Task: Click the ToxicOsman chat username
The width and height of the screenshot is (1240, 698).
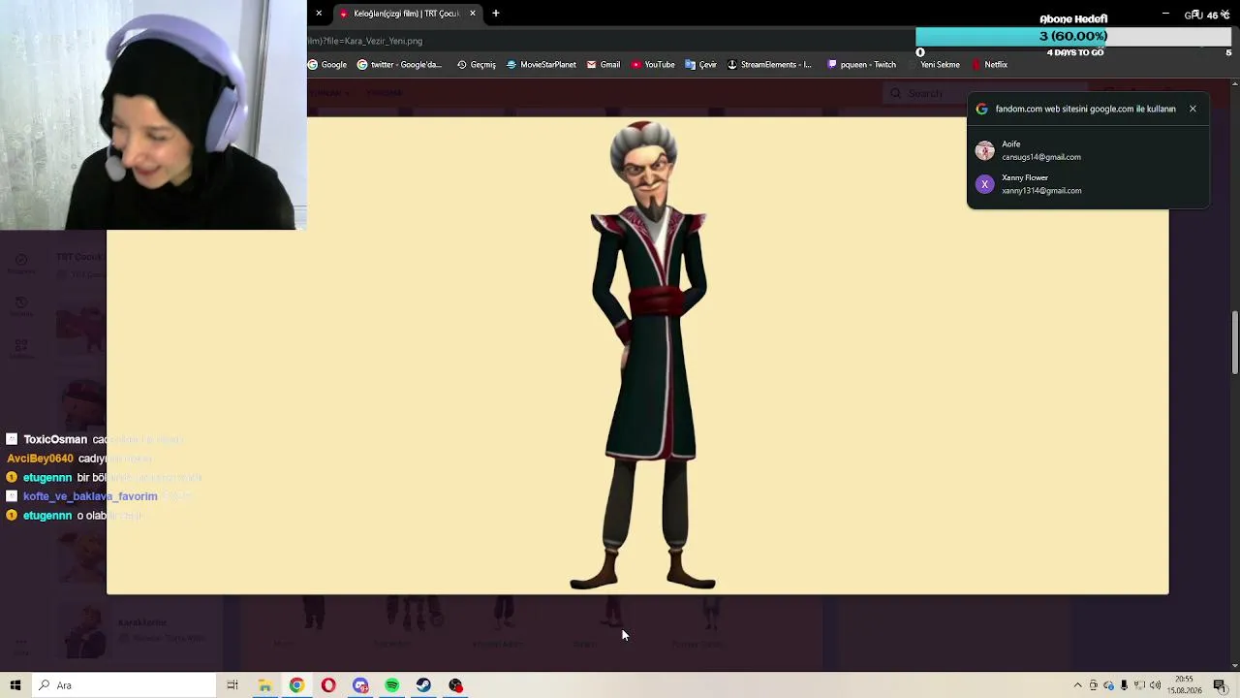Action: tap(55, 439)
